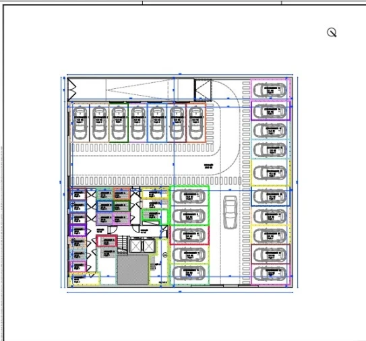Image resolution: width=366 pixels, height=341 pixels.
Task: Select the crossed box at ramp end
Action: [x=203, y=90]
